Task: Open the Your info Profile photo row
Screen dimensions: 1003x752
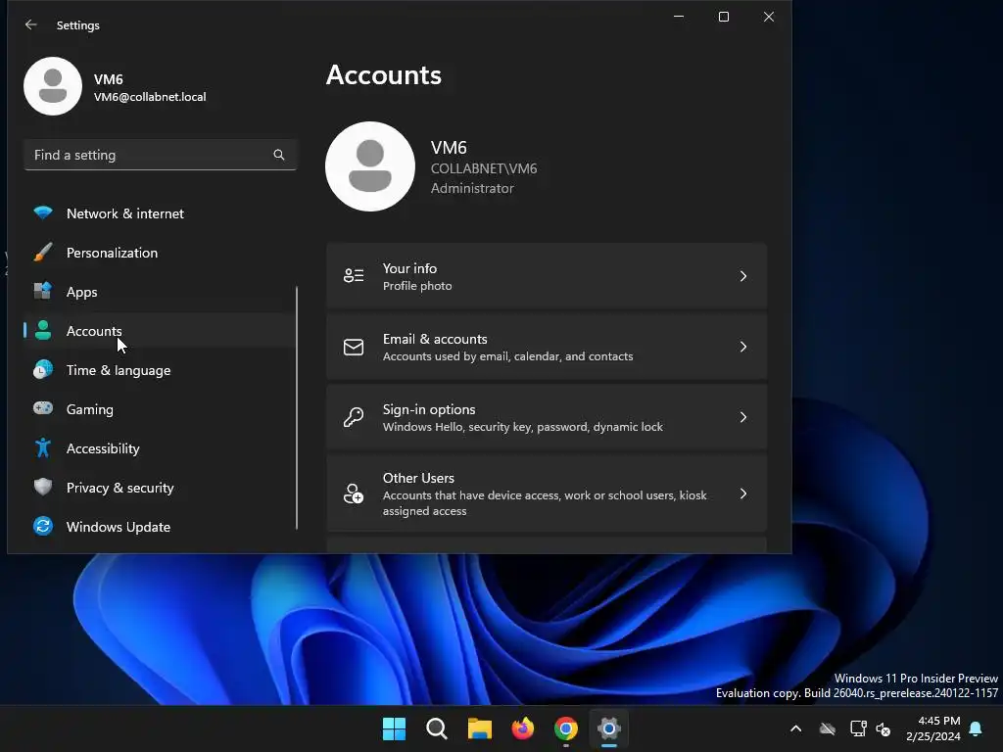Action: point(547,276)
